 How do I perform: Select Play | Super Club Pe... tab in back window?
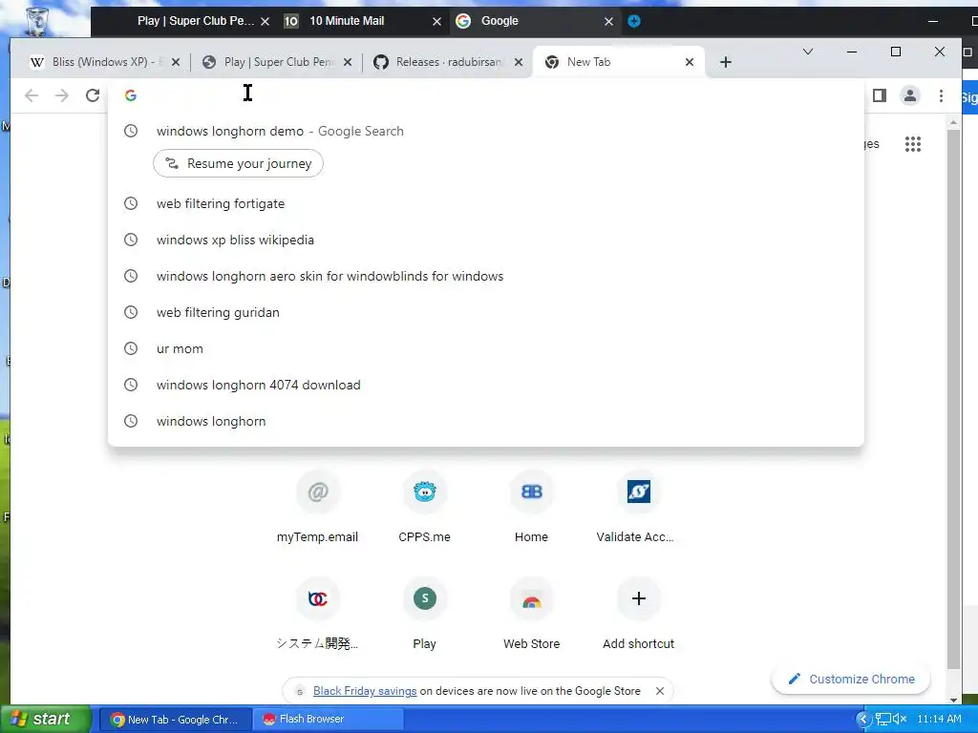point(195,21)
